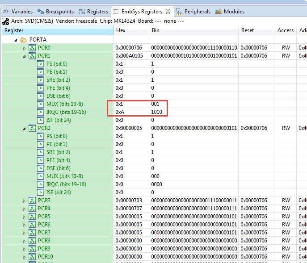Expand the PCR8 register
307x263 pixels.
24,241
